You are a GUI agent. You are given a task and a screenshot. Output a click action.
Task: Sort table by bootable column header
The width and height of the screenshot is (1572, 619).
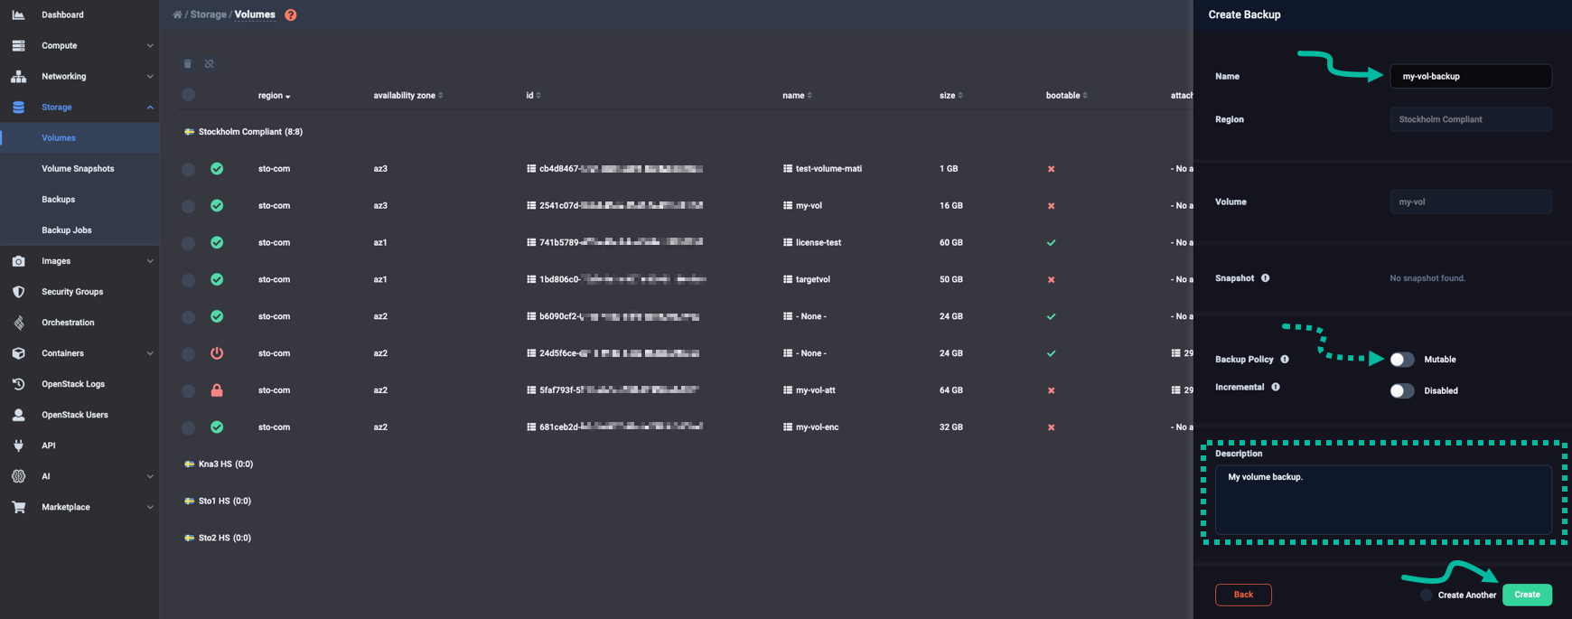pyautogui.click(x=1067, y=95)
